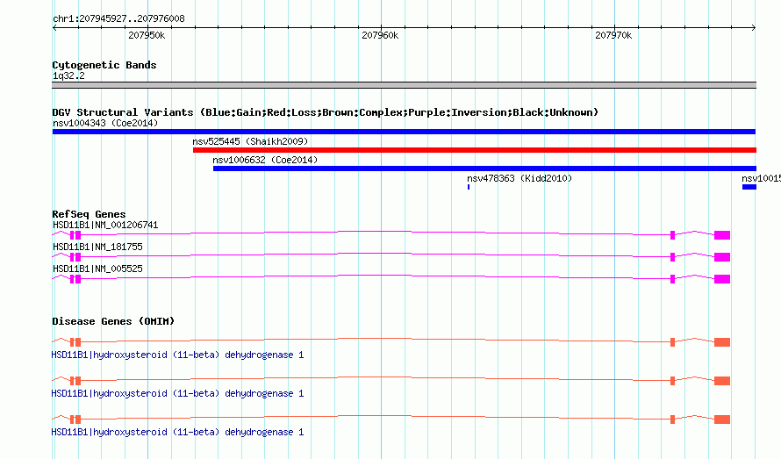Select large exon of second OMIM gene track
The width and height of the screenshot is (781, 459).
(722, 381)
